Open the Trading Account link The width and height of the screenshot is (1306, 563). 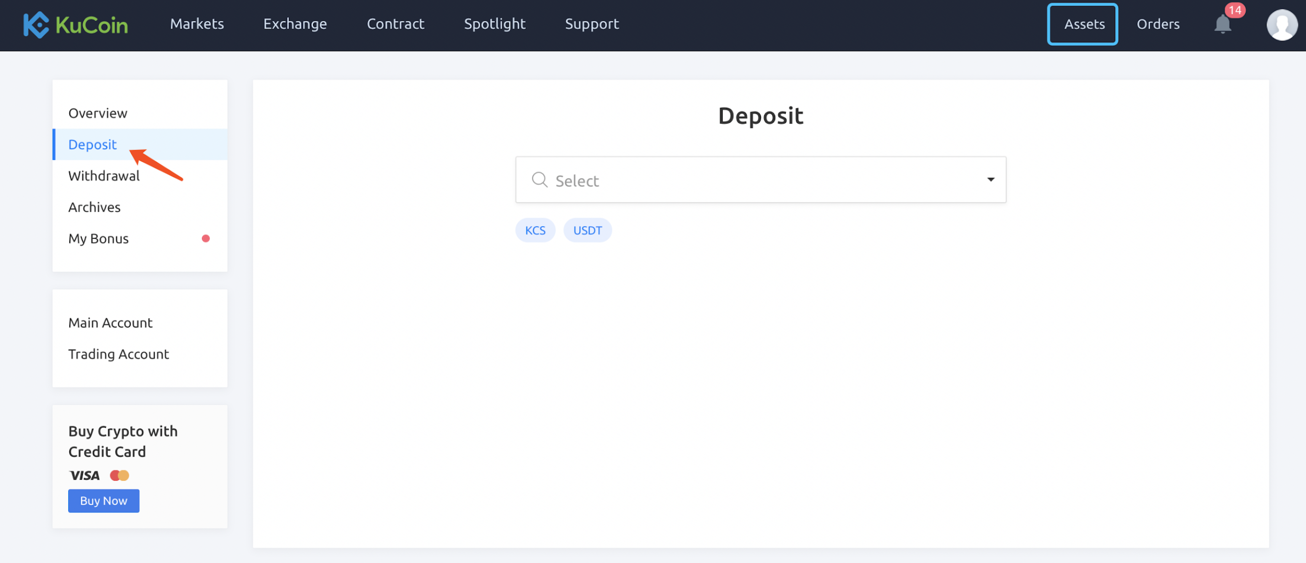click(119, 354)
